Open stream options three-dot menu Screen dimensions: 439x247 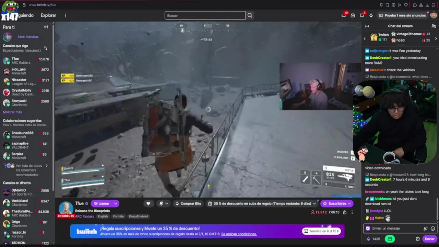[352, 212]
